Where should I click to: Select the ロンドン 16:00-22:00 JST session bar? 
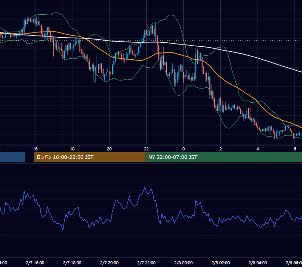click(x=90, y=157)
